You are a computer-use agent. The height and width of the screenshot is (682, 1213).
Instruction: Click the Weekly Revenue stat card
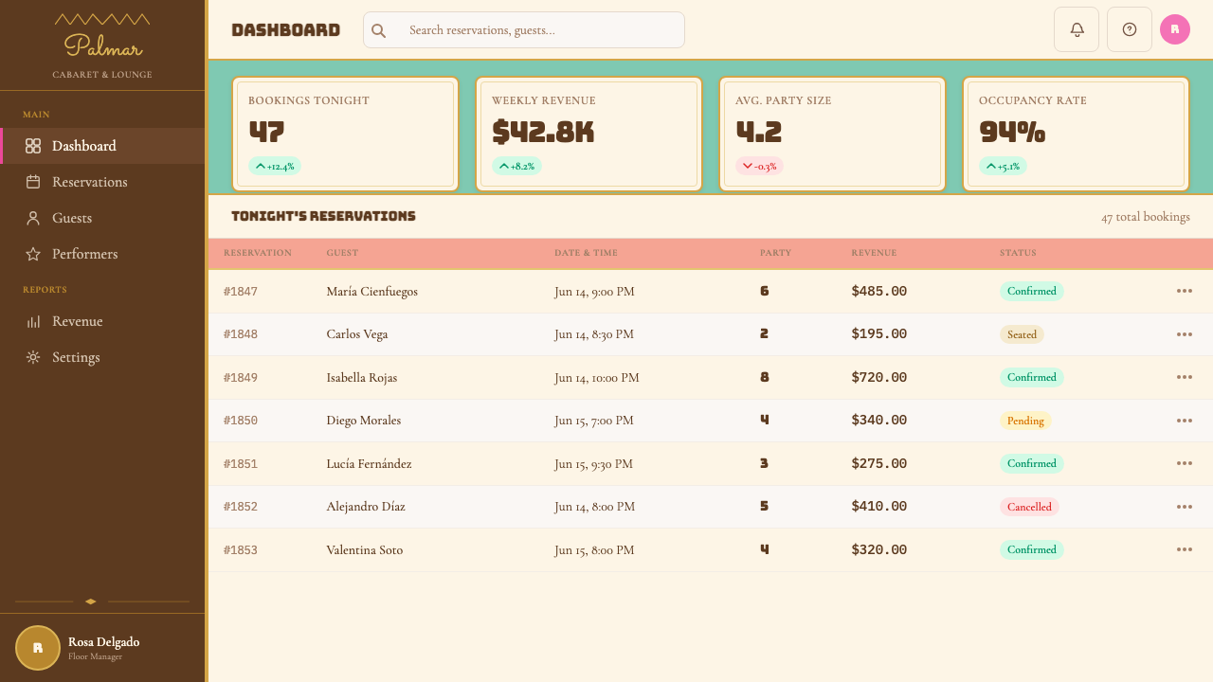tap(589, 134)
